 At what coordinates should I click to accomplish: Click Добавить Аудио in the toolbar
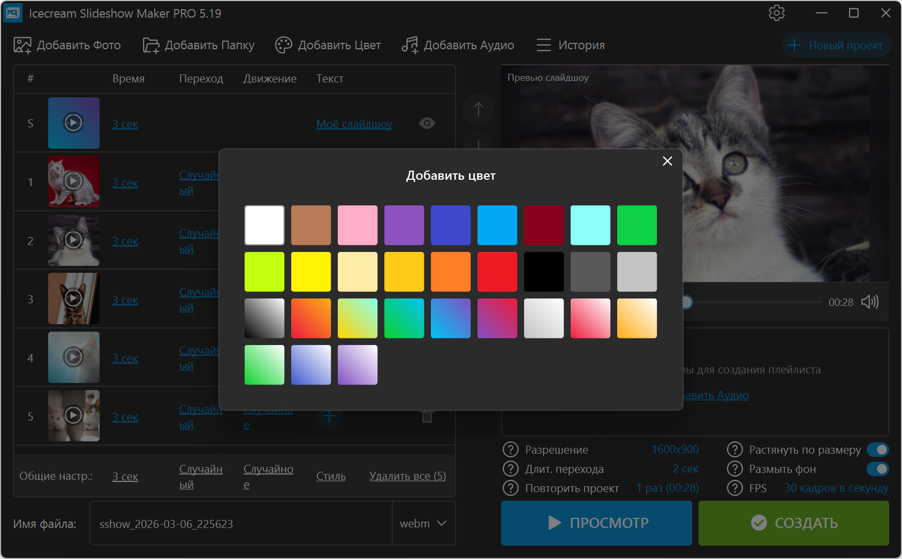458,45
